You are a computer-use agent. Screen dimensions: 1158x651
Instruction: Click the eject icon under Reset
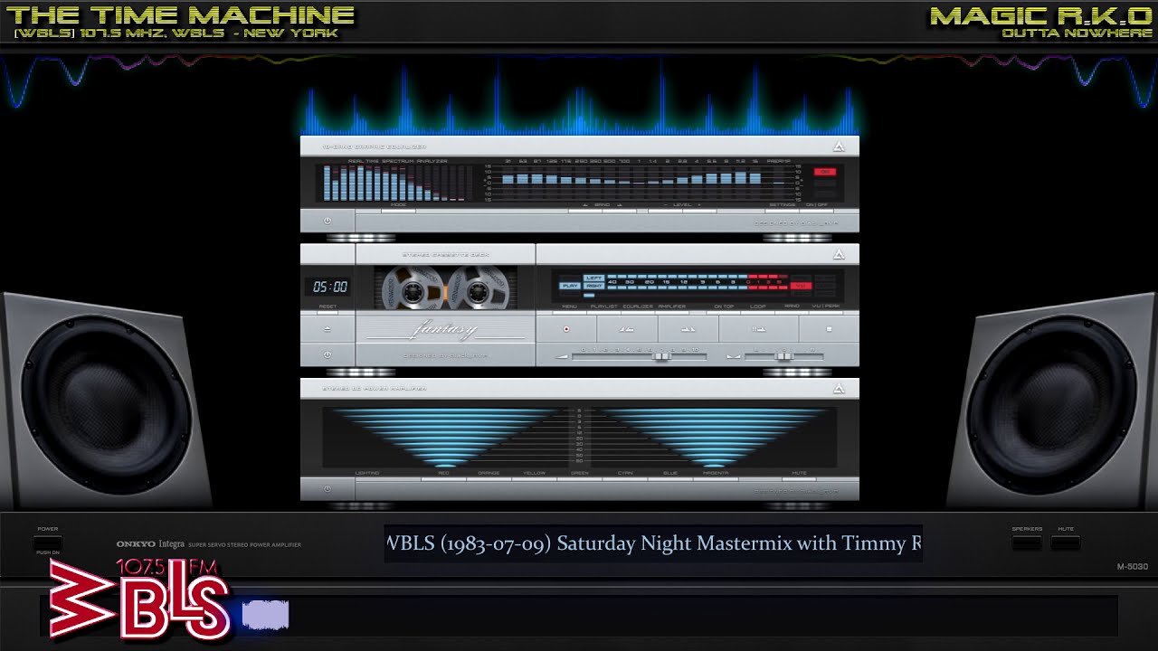pos(327,329)
